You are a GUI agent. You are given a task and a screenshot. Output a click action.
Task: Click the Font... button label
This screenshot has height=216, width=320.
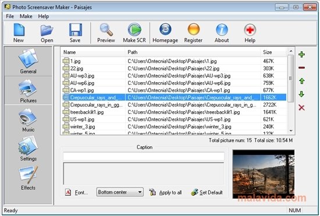(81, 193)
